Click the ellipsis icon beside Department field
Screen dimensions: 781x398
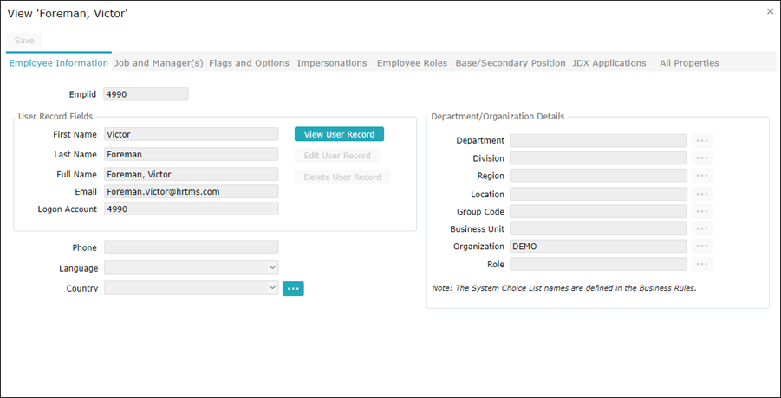(702, 141)
